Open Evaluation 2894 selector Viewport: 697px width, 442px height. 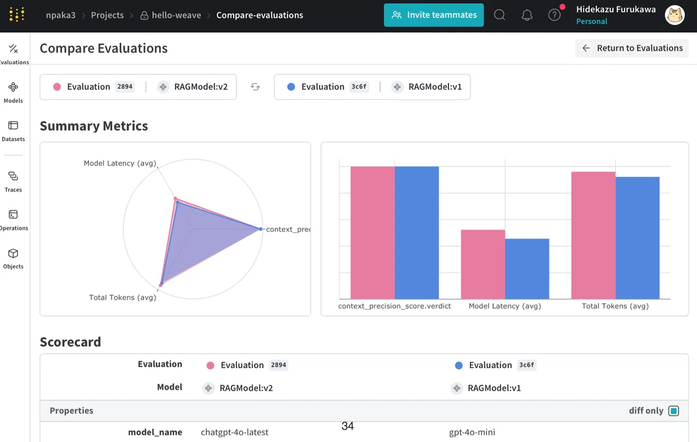(x=94, y=87)
